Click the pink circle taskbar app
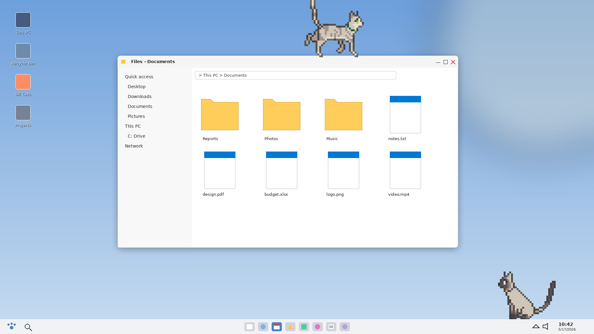This screenshot has height=334, width=594. (x=317, y=327)
